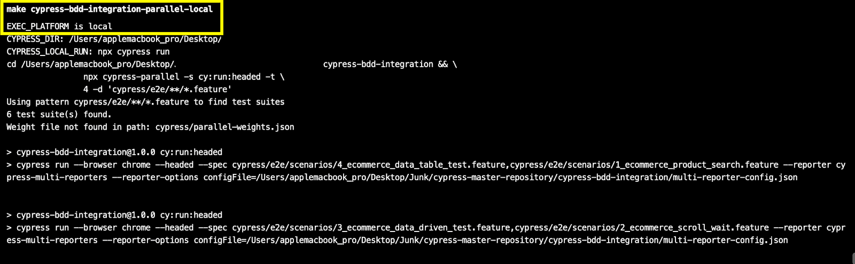Click cypress-bdd-integration && text on cd line
This screenshot has height=264, width=855.
[x=390, y=64]
